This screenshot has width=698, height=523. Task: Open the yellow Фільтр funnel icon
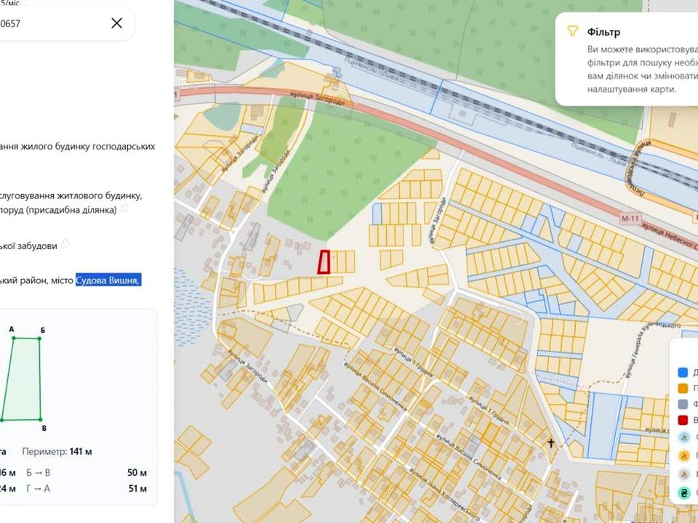click(x=572, y=31)
